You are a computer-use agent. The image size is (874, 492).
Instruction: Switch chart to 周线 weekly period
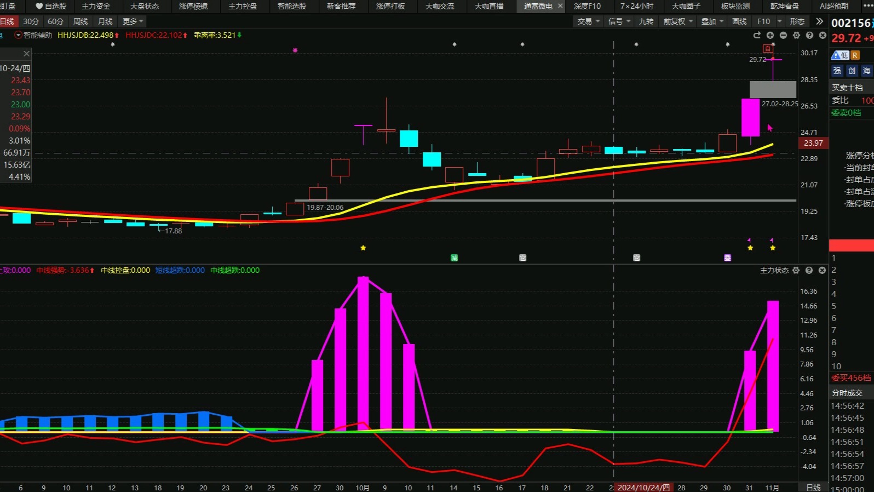click(x=81, y=21)
